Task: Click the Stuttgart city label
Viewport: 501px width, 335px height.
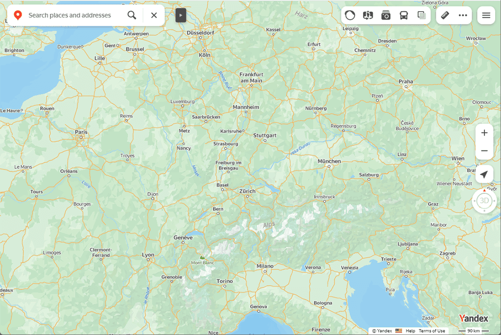Action: [265, 135]
